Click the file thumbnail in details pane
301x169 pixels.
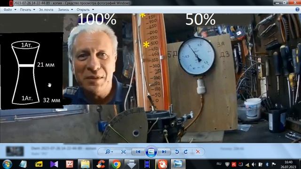pos(15,151)
